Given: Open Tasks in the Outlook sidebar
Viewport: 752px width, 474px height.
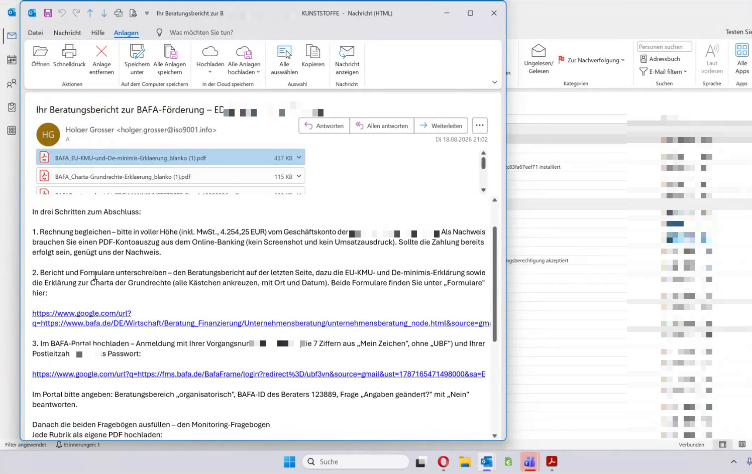Looking at the screenshot, I should (12, 107).
